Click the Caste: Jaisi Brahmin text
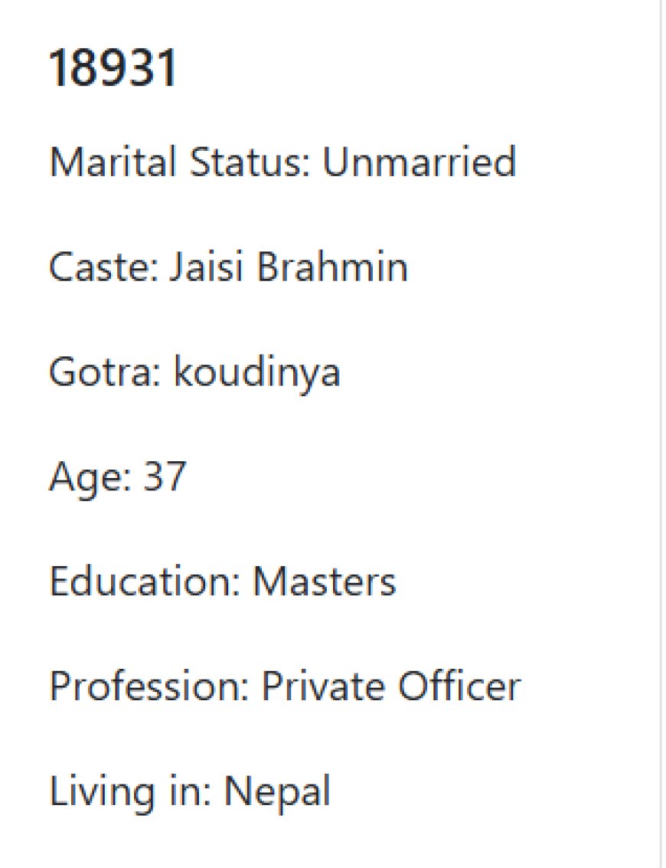 [x=228, y=266]
